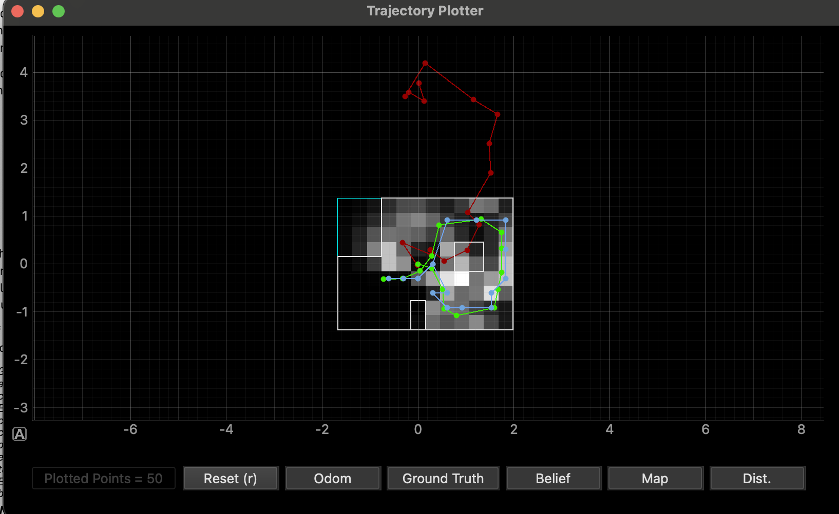
Task: Click the top-right blue belief point
Action: [x=506, y=220]
